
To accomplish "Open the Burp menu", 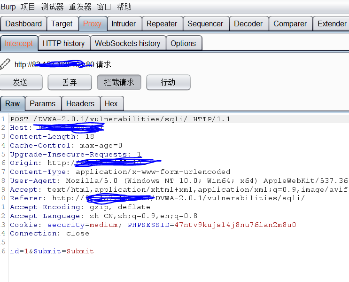I will click(8, 7).
